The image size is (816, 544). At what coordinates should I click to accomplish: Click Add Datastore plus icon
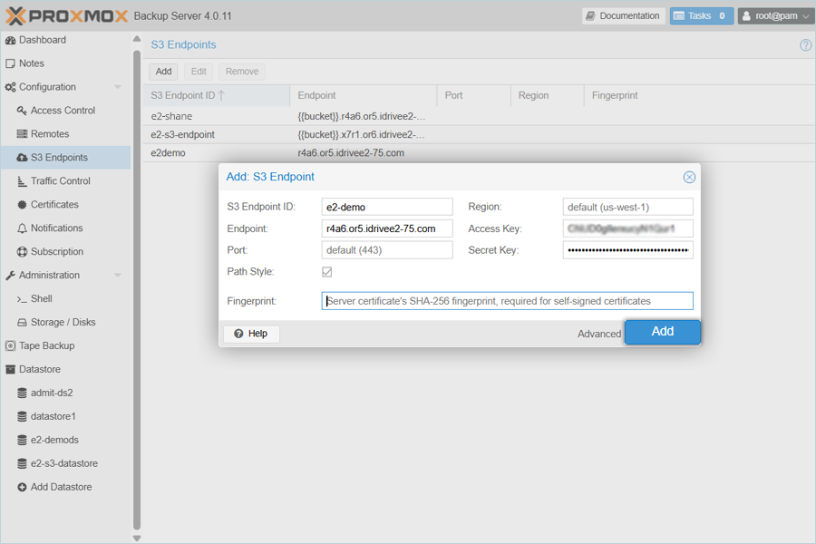pos(23,487)
